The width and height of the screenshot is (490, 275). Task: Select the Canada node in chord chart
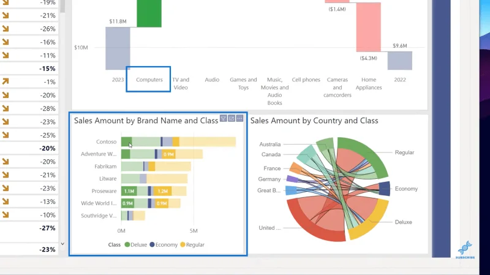tap(307, 154)
